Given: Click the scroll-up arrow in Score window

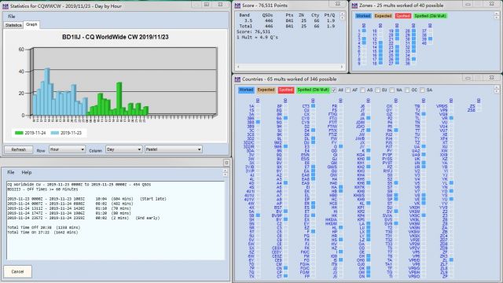Looking at the screenshot, I should click(x=342, y=14).
